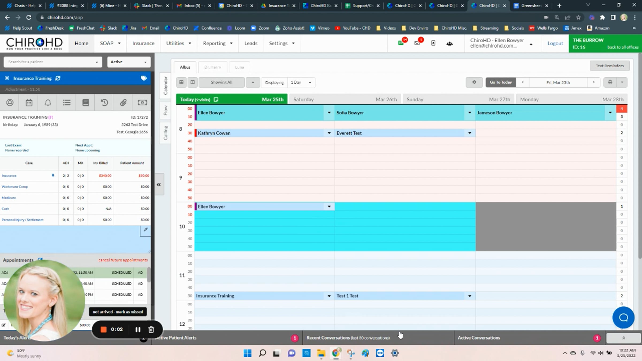642x361 pixels.
Task: Pause the screen recording
Action: coord(138,329)
